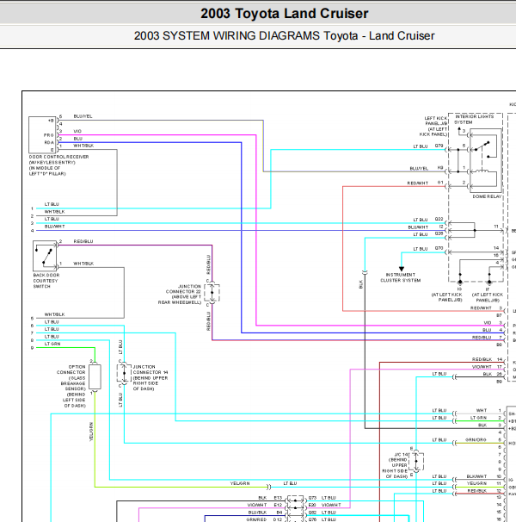Click the "BACK DOOR COURTESY SWITCH" label
Image resolution: width=516 pixels, height=522 pixels.
click(x=46, y=281)
